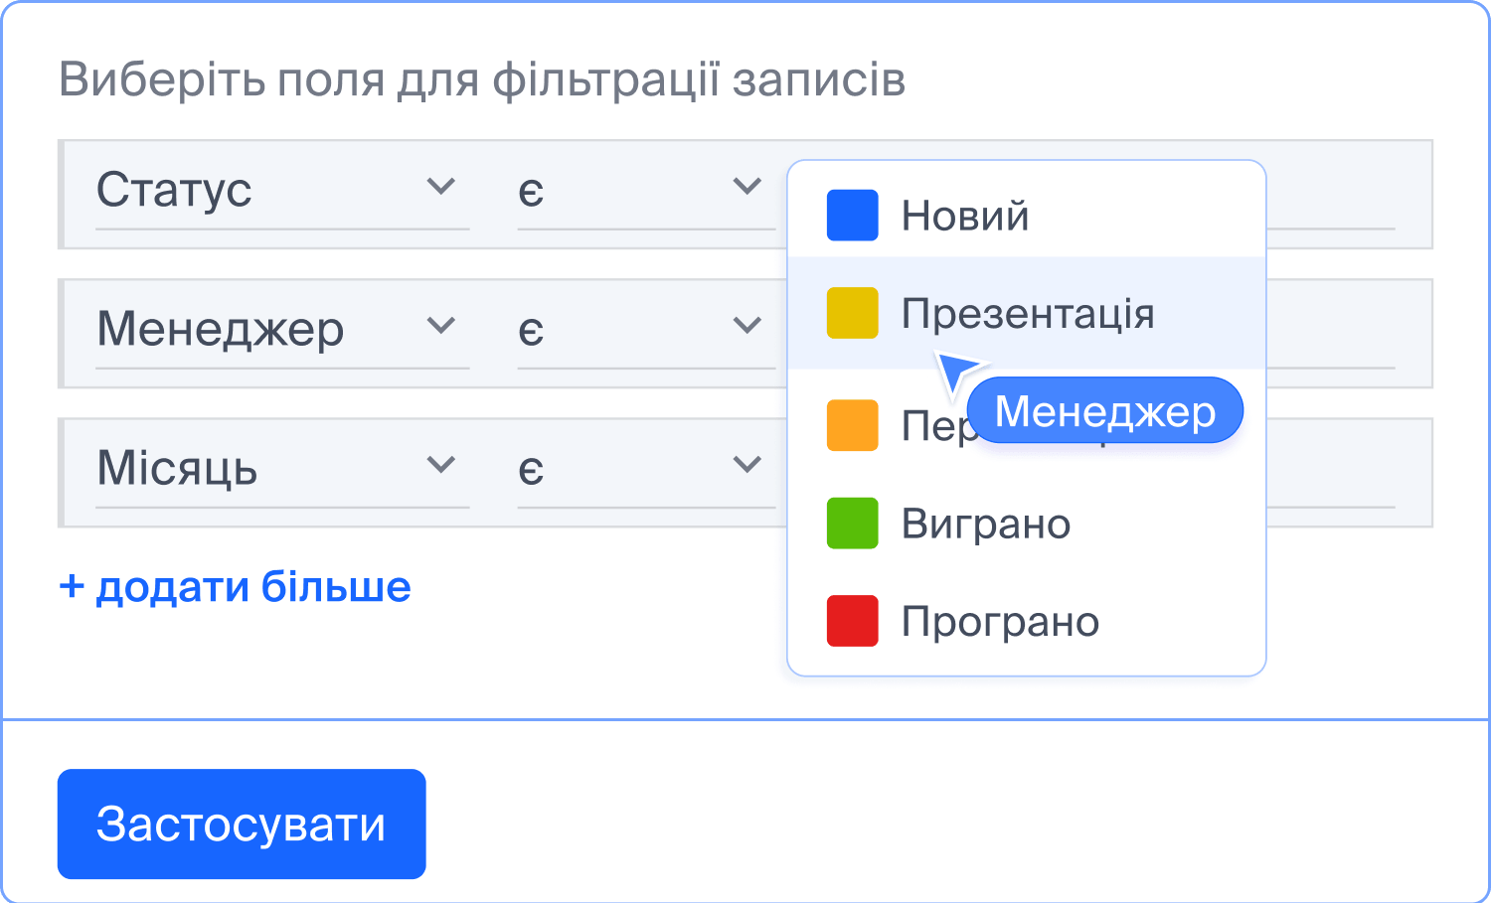Click the red square next to Програно
The width and height of the screenshot is (1491, 903).
(x=852, y=621)
